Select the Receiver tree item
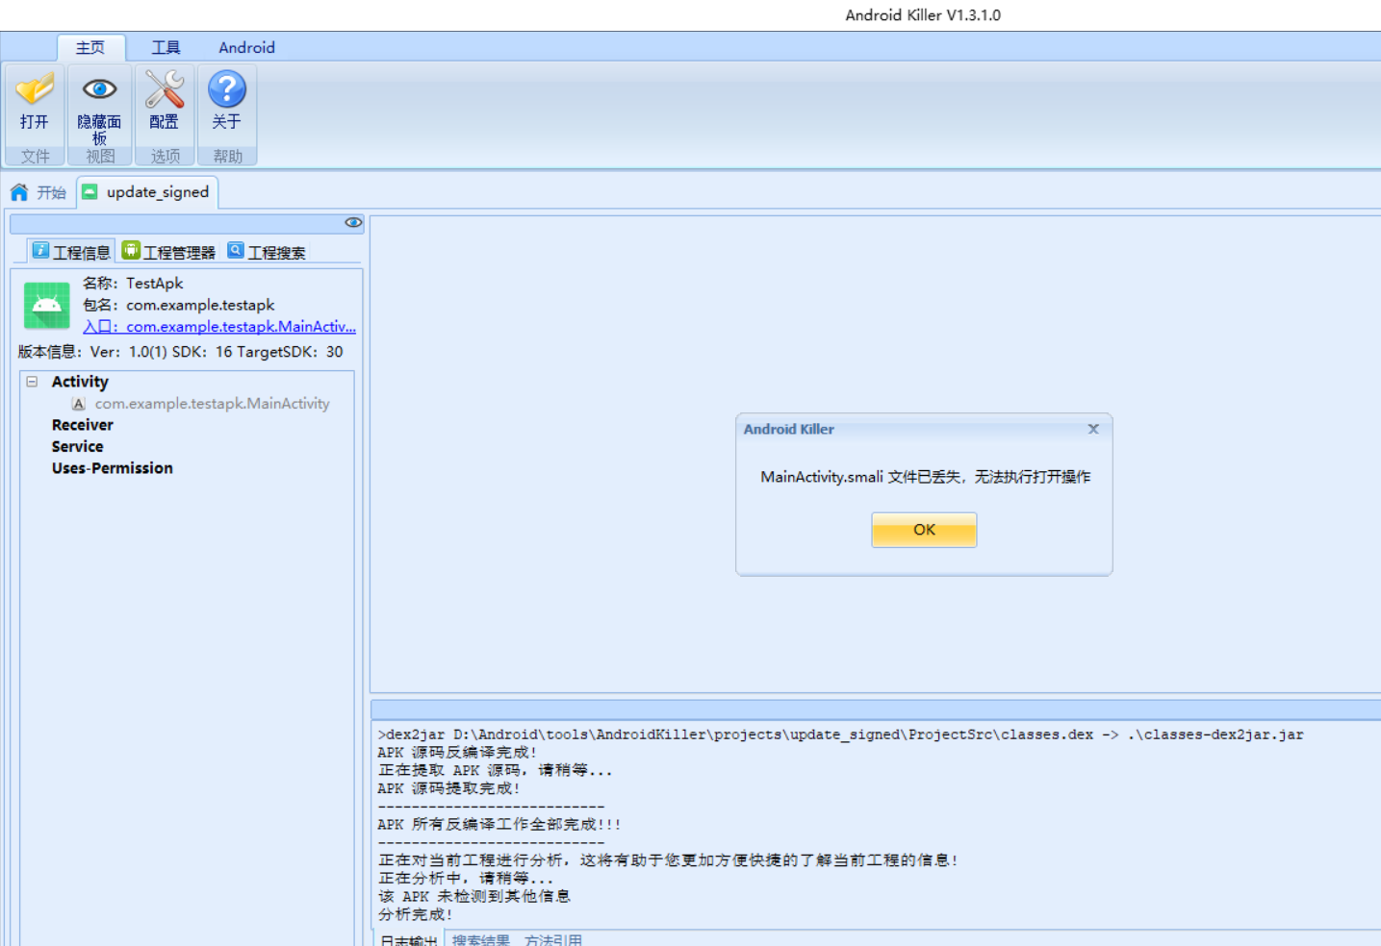1381x946 pixels. pyautogui.click(x=83, y=425)
